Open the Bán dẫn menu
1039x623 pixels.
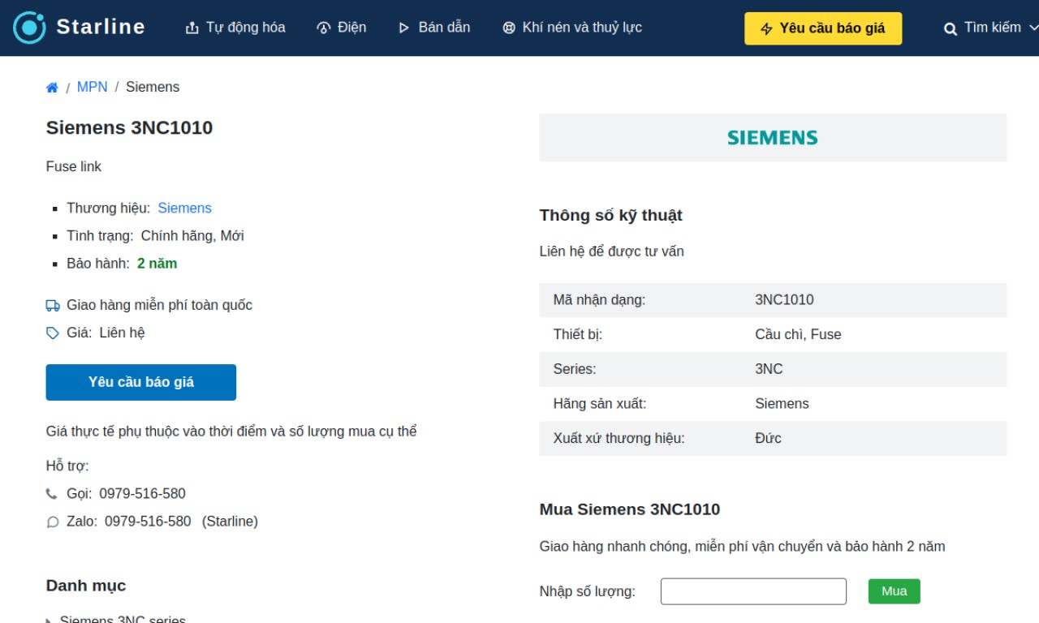(x=434, y=28)
